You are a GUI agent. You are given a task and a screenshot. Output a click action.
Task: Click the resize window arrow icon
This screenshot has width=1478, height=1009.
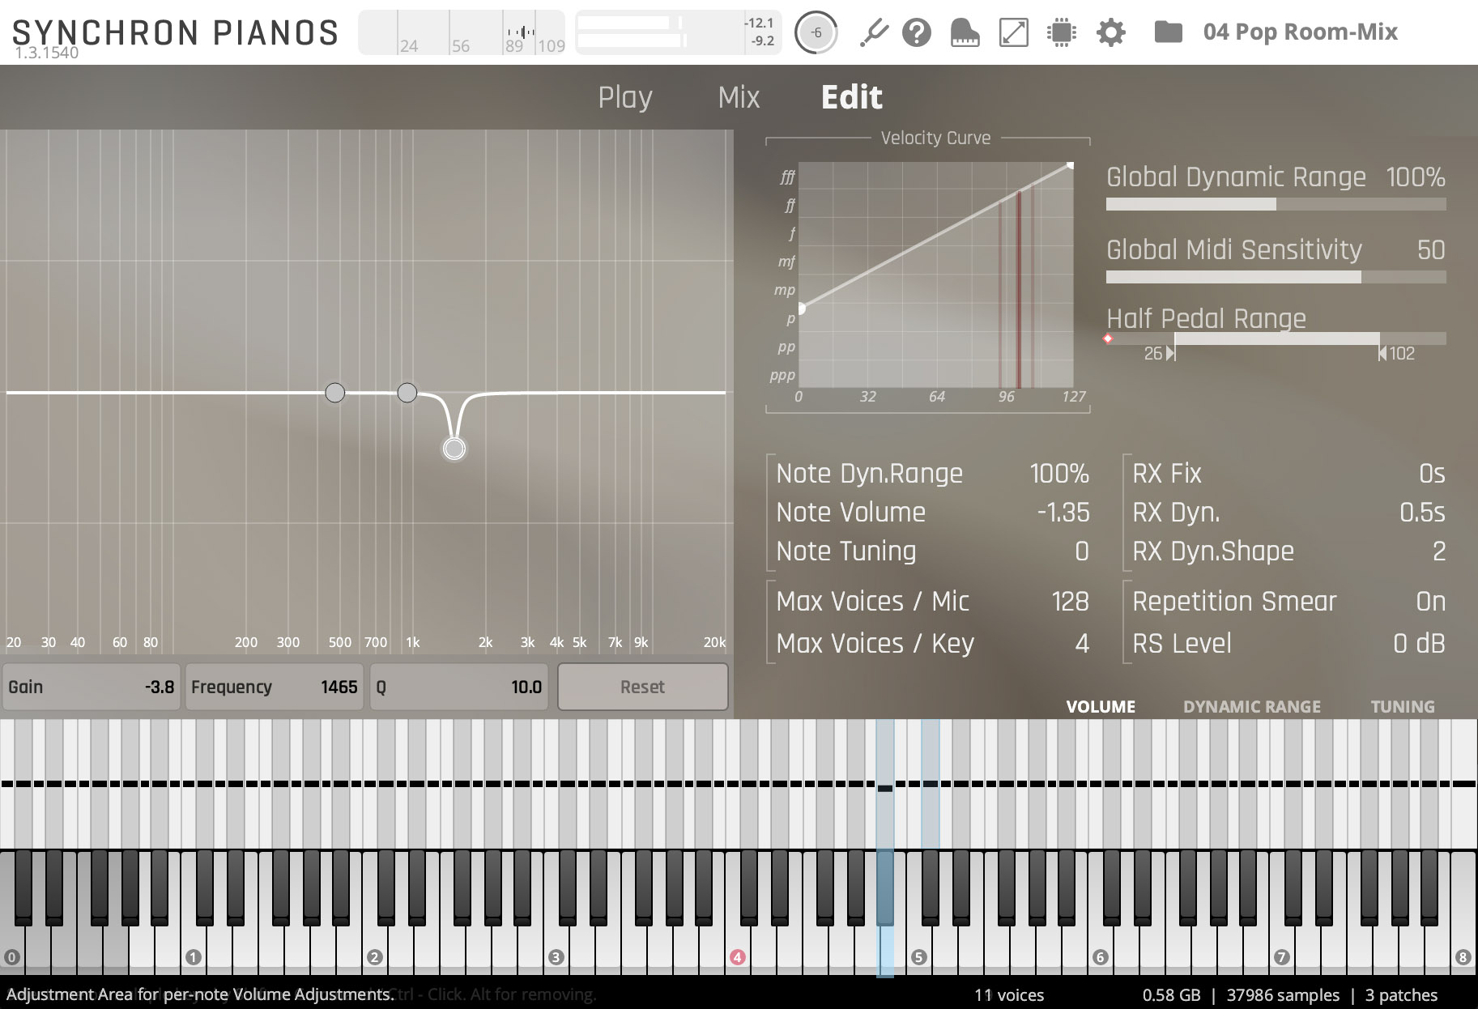[1013, 32]
